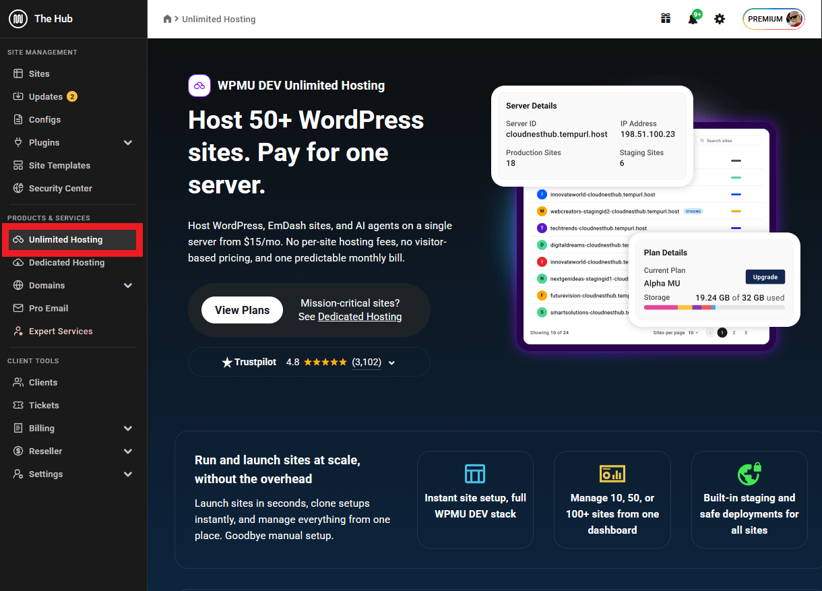The height and width of the screenshot is (591, 822).
Task: Expand the Plugins submenu chevron
Action: click(x=128, y=142)
